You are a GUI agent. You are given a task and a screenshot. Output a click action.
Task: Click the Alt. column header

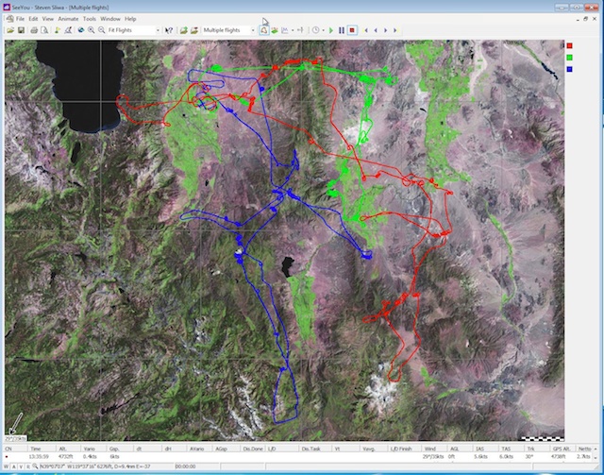coord(61,449)
